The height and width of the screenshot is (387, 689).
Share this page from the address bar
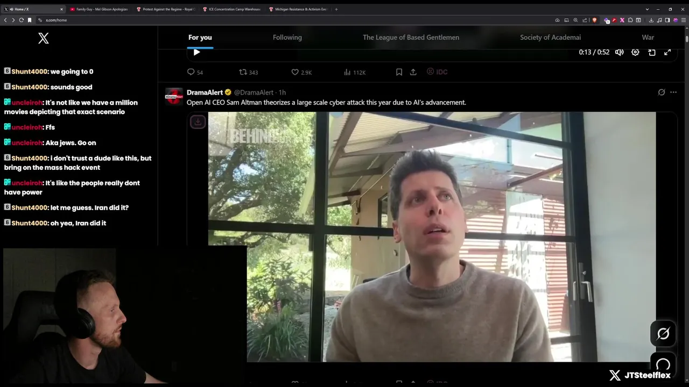pos(585,20)
